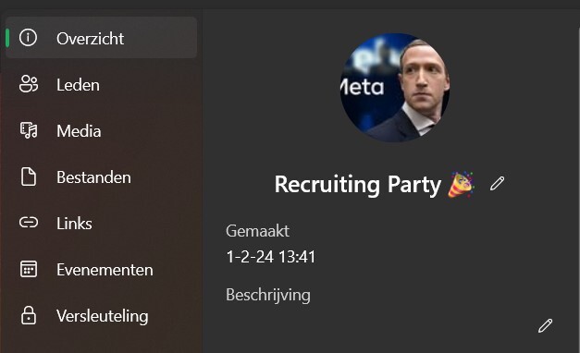Switch to the Overzicht tab

102,38
